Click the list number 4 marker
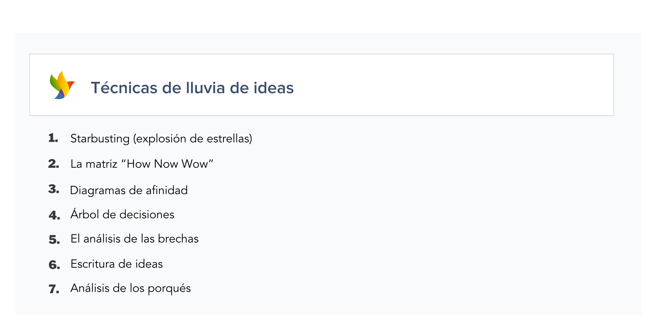 (54, 215)
